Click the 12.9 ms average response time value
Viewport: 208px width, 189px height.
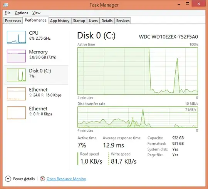(x=113, y=145)
